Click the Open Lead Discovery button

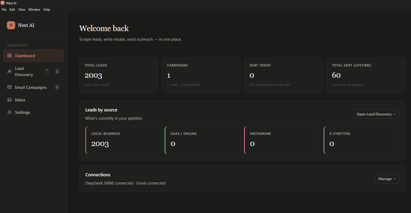376,114
